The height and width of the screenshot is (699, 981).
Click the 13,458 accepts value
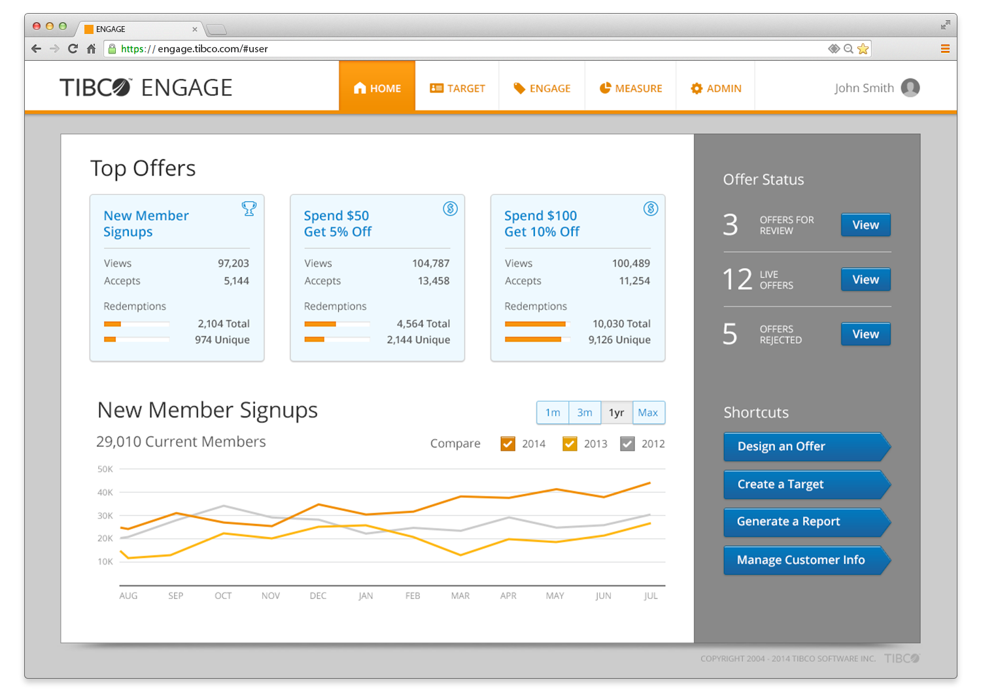pyautogui.click(x=434, y=281)
